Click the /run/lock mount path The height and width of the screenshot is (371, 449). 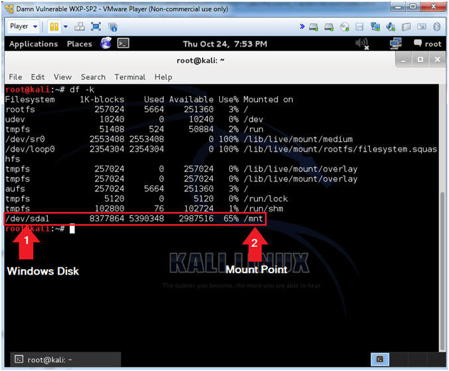266,198
